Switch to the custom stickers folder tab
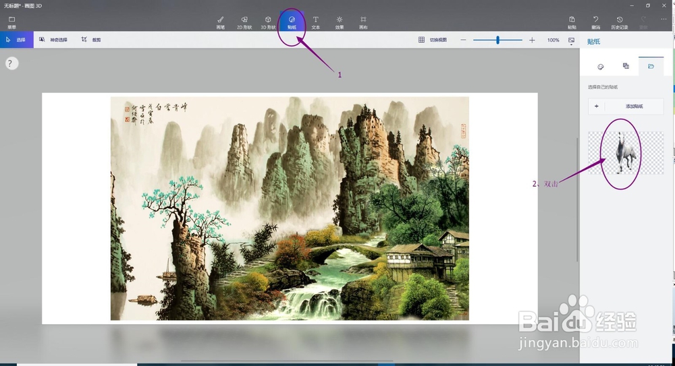The height and width of the screenshot is (366, 675). [x=651, y=66]
